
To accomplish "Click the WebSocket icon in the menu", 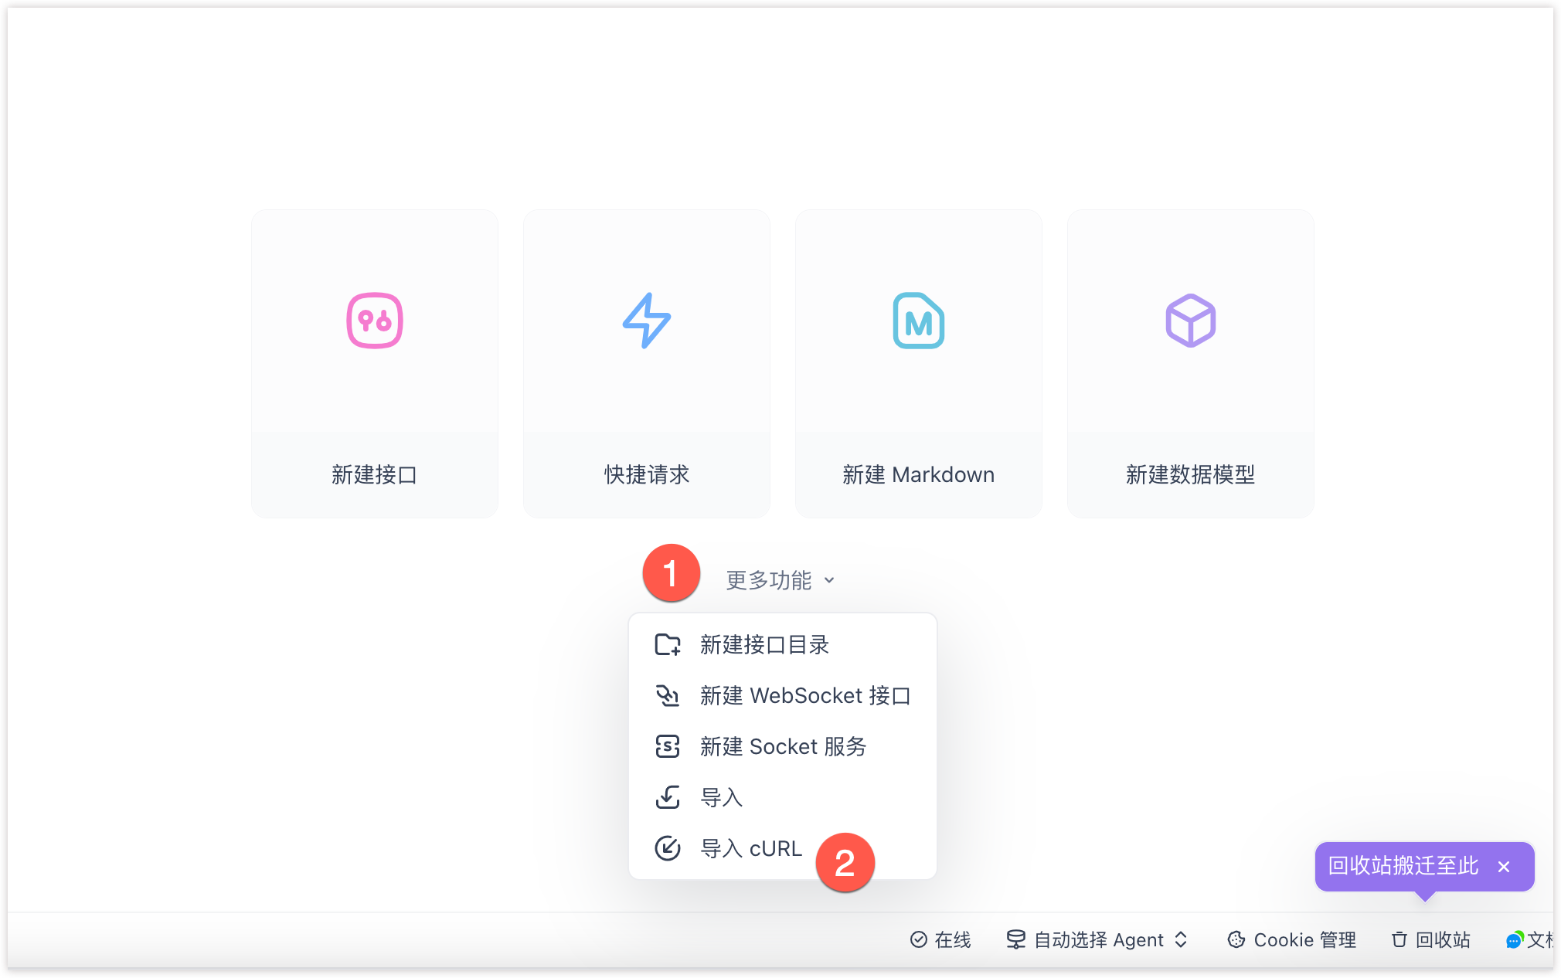I will point(668,695).
